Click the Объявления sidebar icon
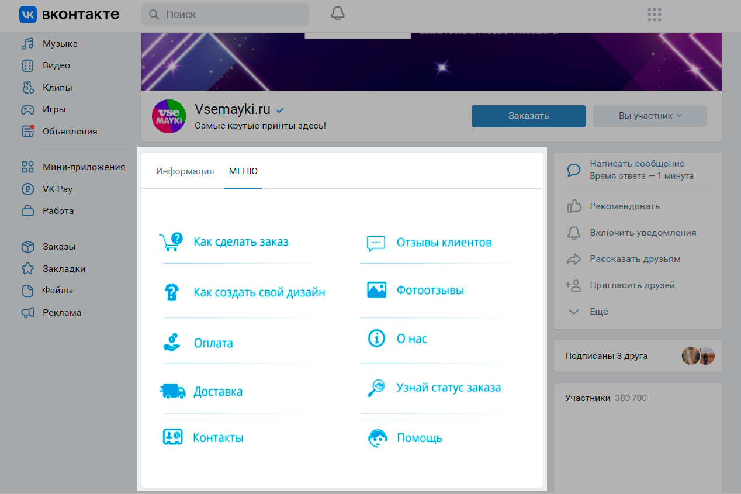 (27, 131)
